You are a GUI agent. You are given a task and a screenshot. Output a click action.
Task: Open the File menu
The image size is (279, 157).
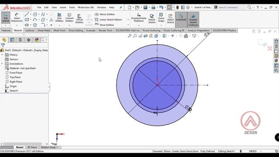(x=39, y=7)
